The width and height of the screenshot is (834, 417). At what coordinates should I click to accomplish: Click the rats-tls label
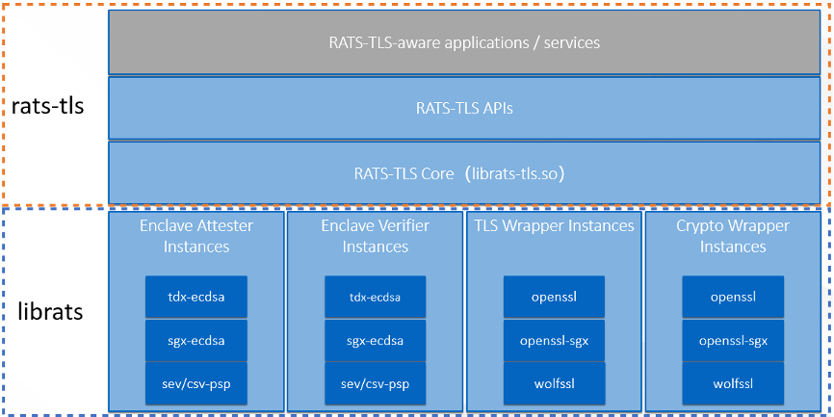tap(48, 106)
